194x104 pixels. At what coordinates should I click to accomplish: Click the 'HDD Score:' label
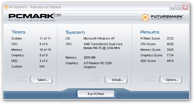(x=148, y=61)
